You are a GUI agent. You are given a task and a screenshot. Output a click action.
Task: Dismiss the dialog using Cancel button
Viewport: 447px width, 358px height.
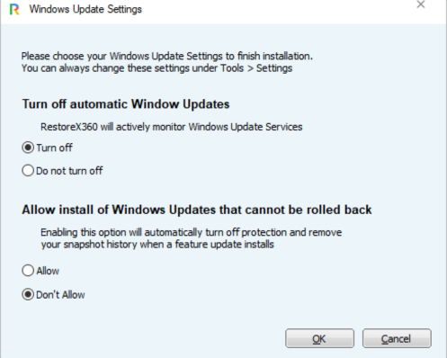(397, 338)
